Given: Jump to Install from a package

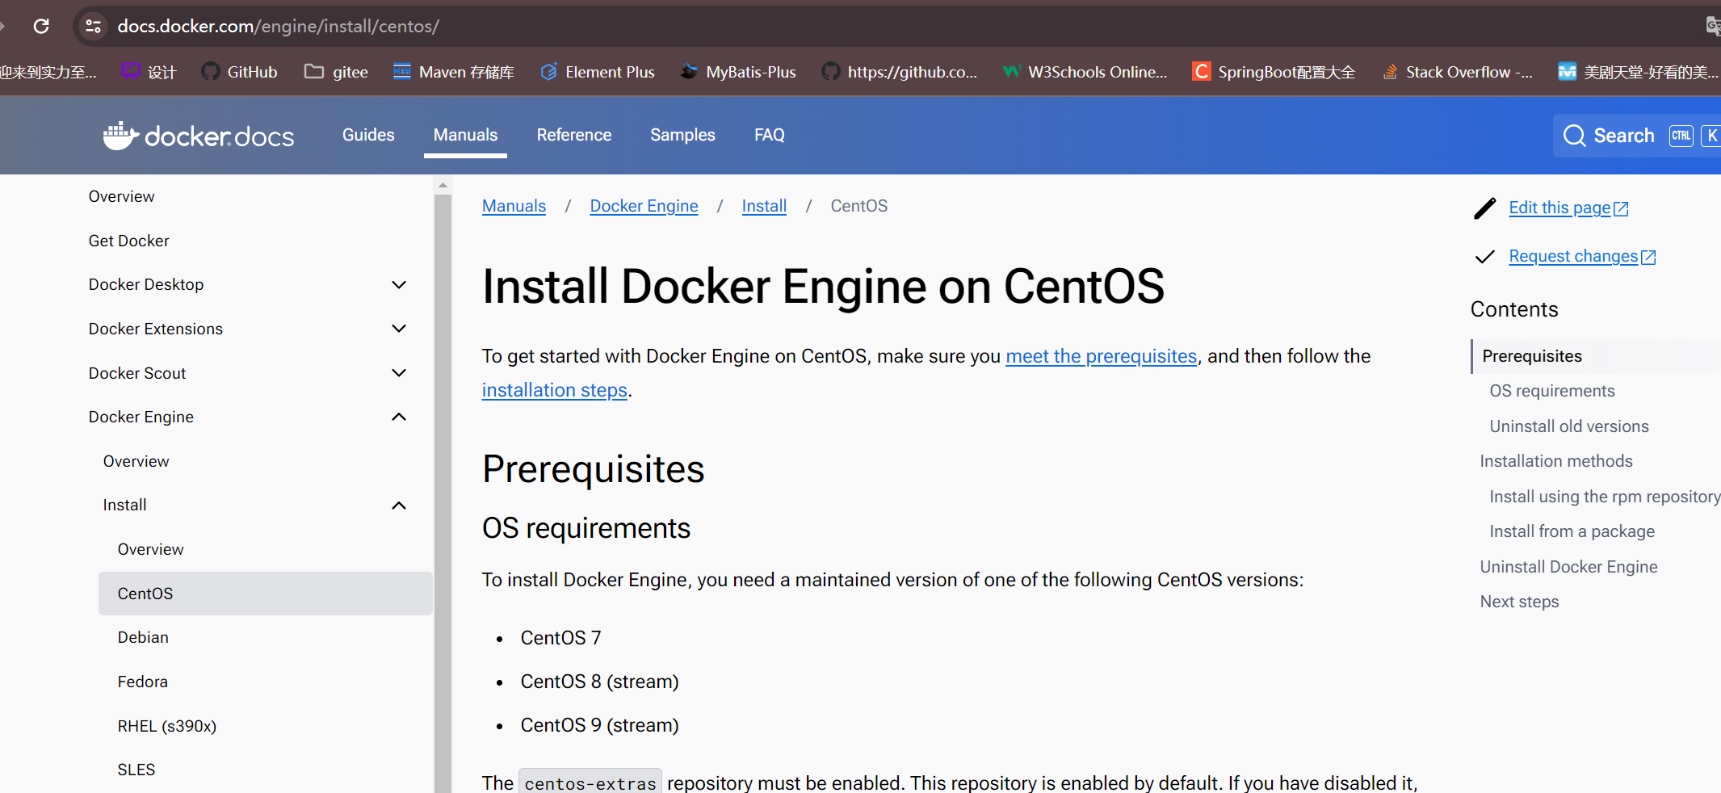Looking at the screenshot, I should (1572, 531).
